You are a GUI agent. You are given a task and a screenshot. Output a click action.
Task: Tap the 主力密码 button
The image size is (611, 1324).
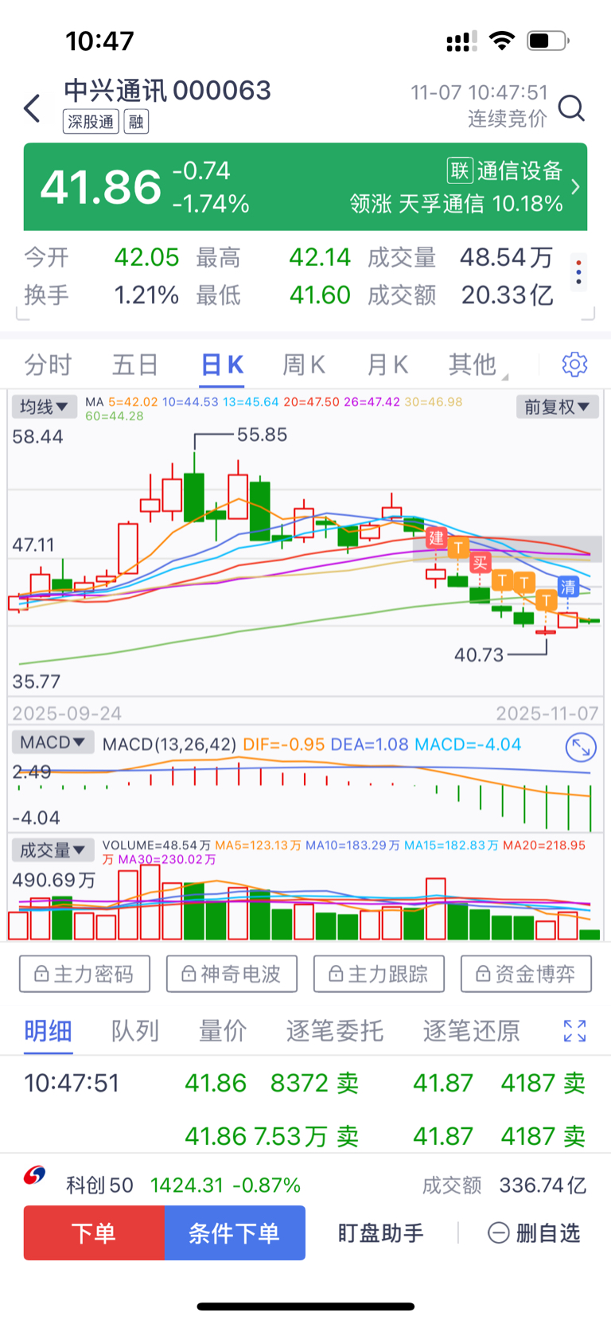(84, 974)
